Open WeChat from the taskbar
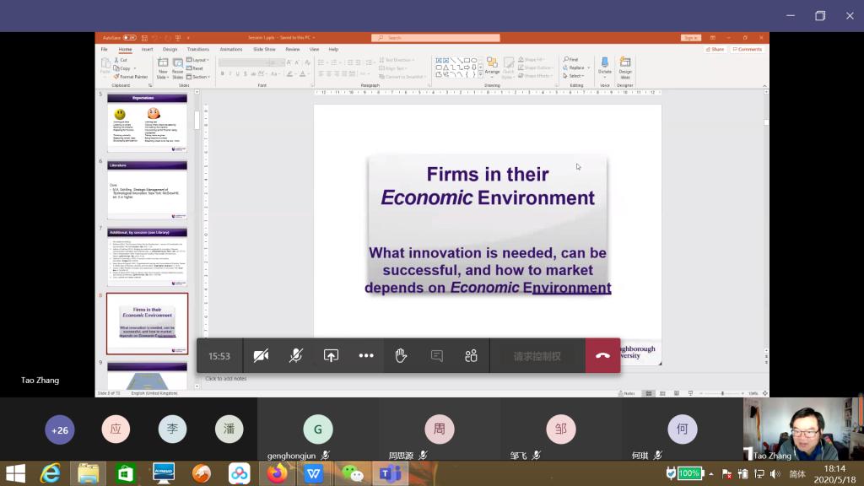864x486 pixels. [x=352, y=473]
